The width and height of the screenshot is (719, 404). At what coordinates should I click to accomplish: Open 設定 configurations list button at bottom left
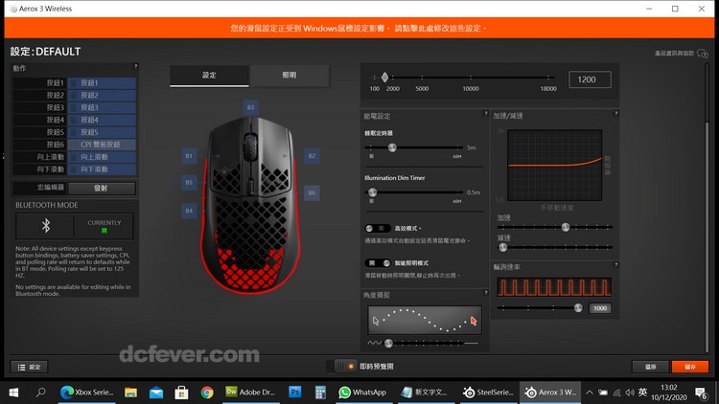[x=30, y=367]
